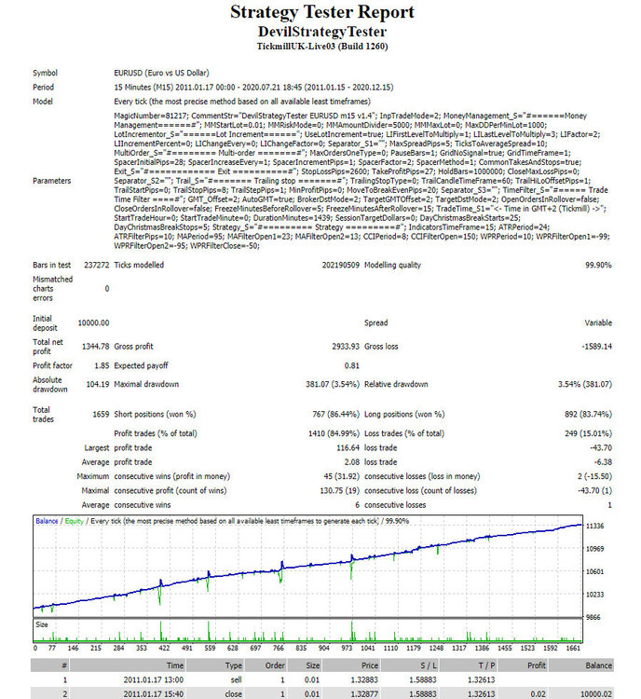Click the Total trades value 1659
The image size is (641, 699).
(x=101, y=414)
